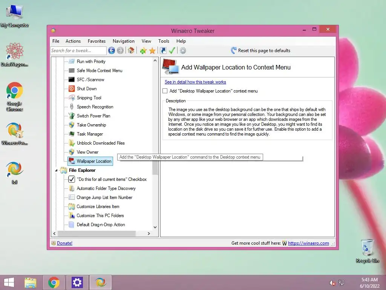Open the See in detail how this tweak works link
This screenshot has width=386, height=290.
(x=195, y=82)
